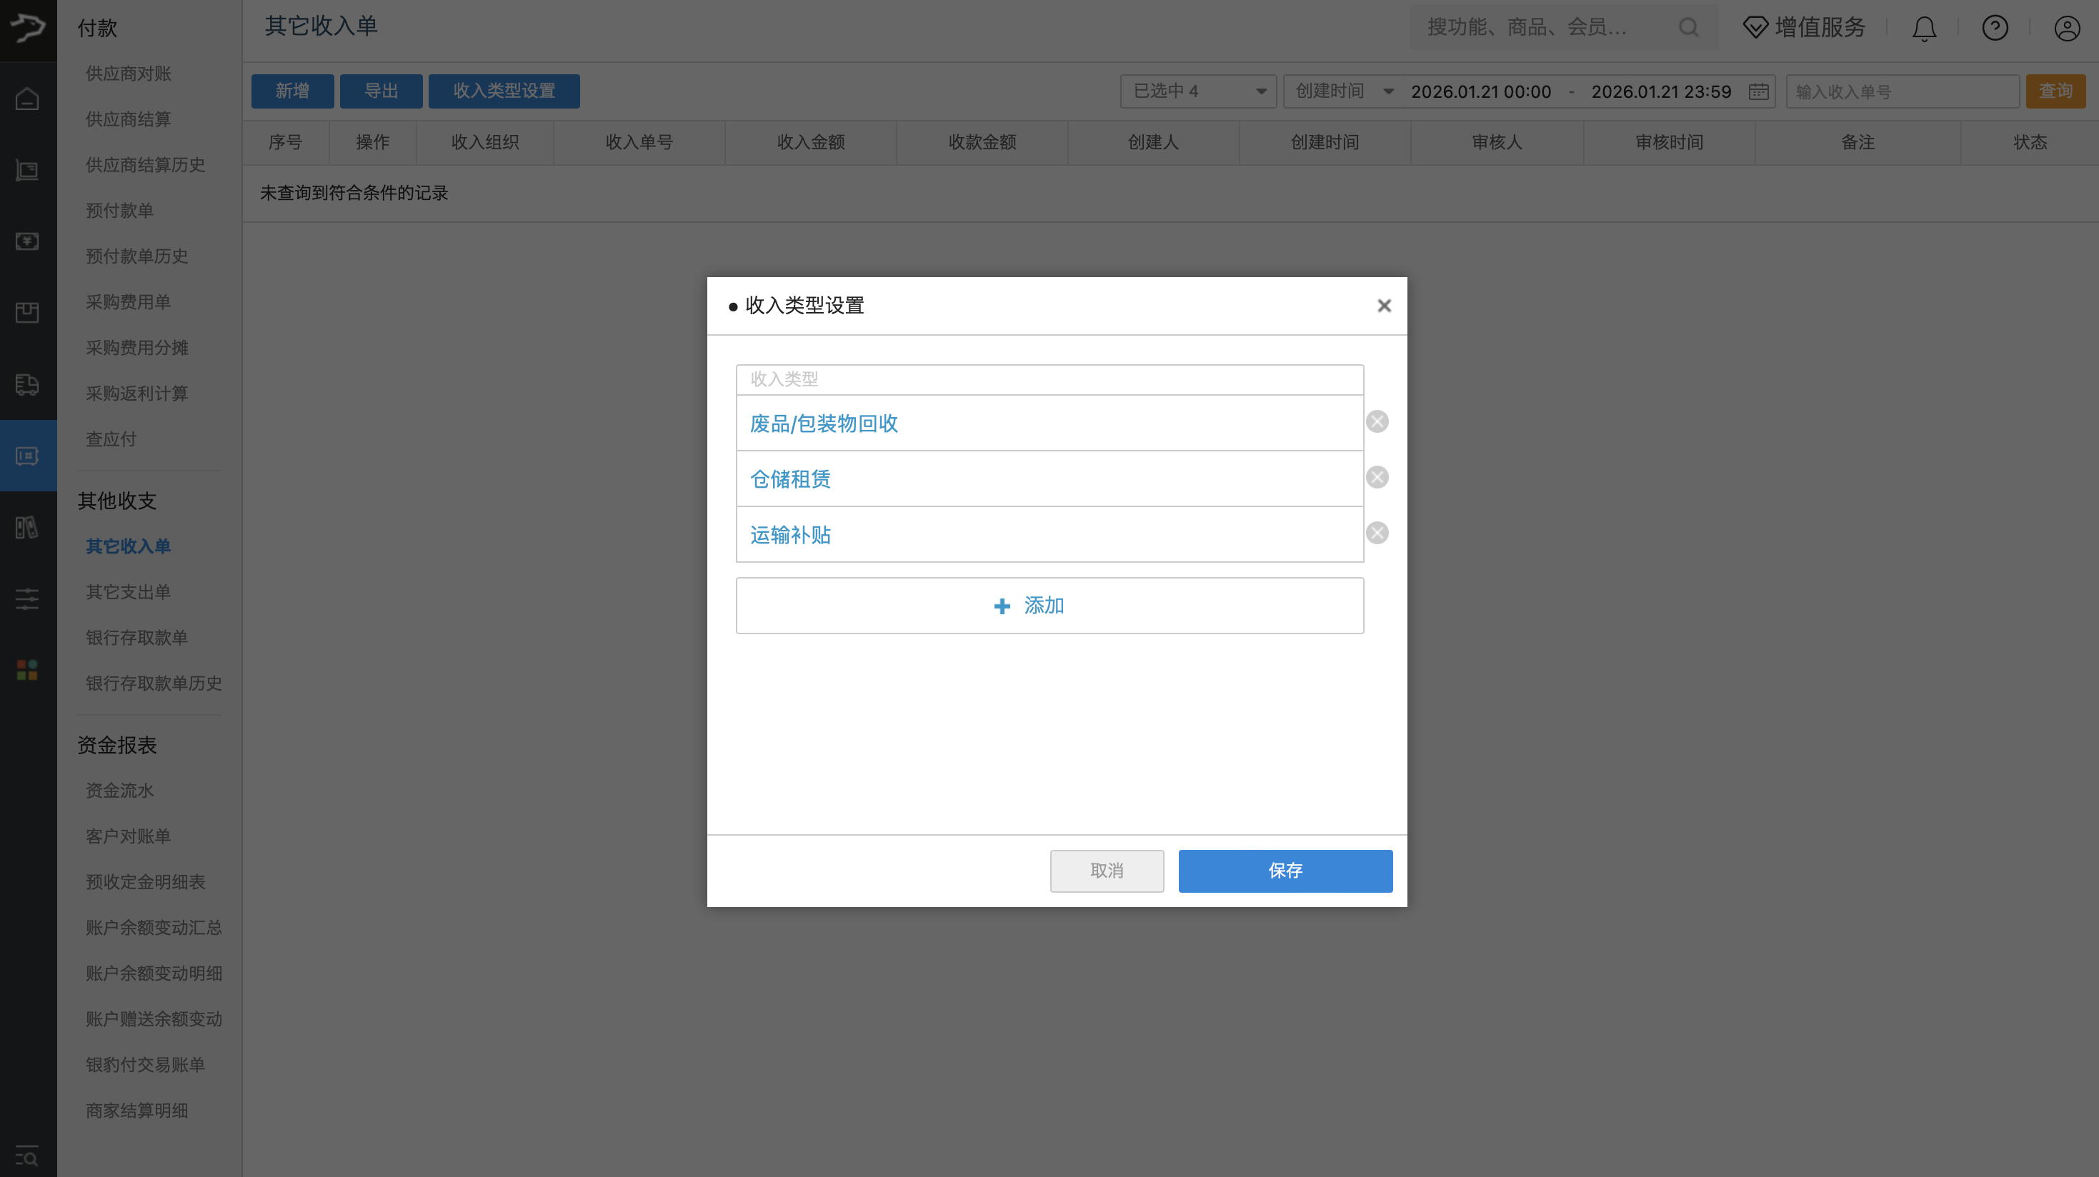Switch to 其它支出单 in the left menu

point(128,592)
